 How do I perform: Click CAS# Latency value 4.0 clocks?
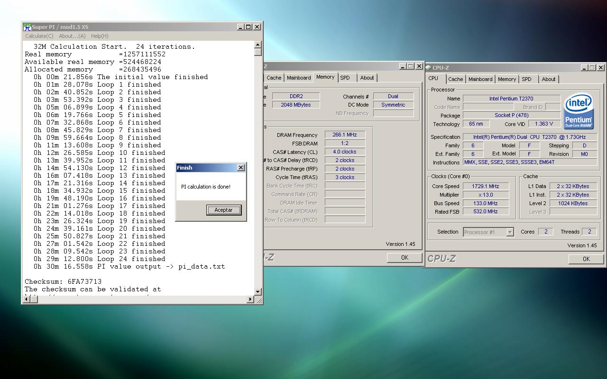point(345,152)
